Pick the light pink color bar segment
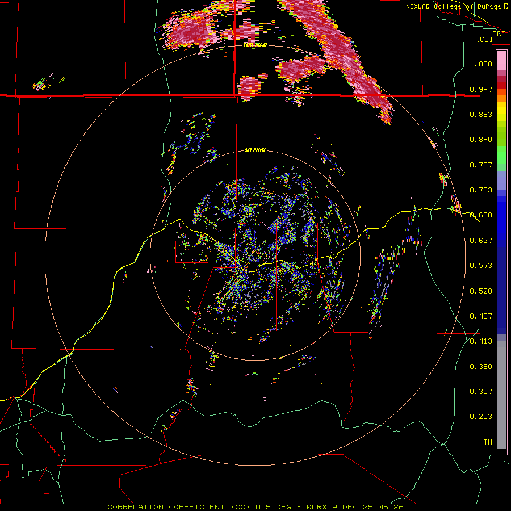Screen dimensions: 511x511 point(501,60)
